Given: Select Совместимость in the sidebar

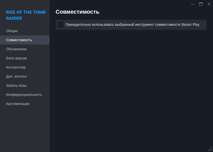Looking at the screenshot, I should [x=19, y=40].
